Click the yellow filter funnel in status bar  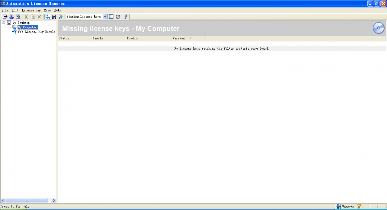[359, 206]
